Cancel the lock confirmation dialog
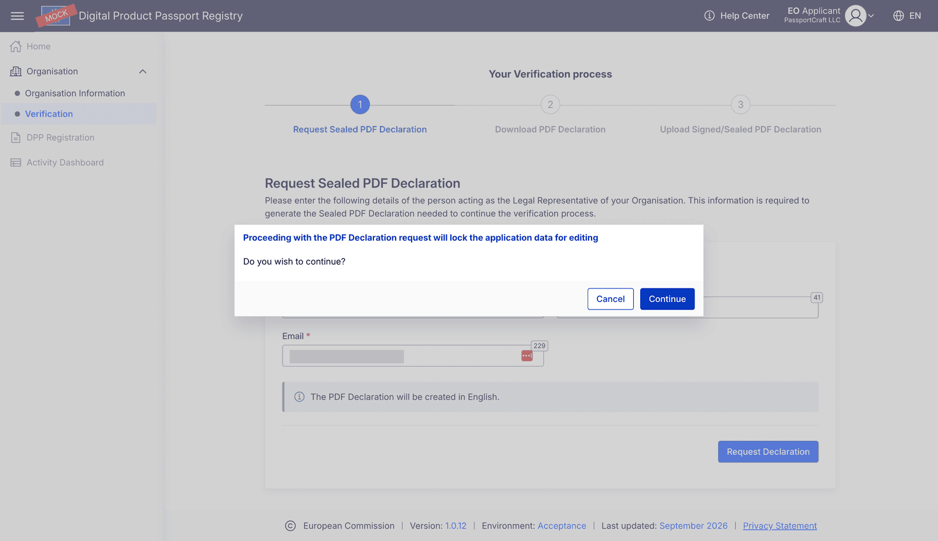This screenshot has height=541, width=938. tap(610, 299)
